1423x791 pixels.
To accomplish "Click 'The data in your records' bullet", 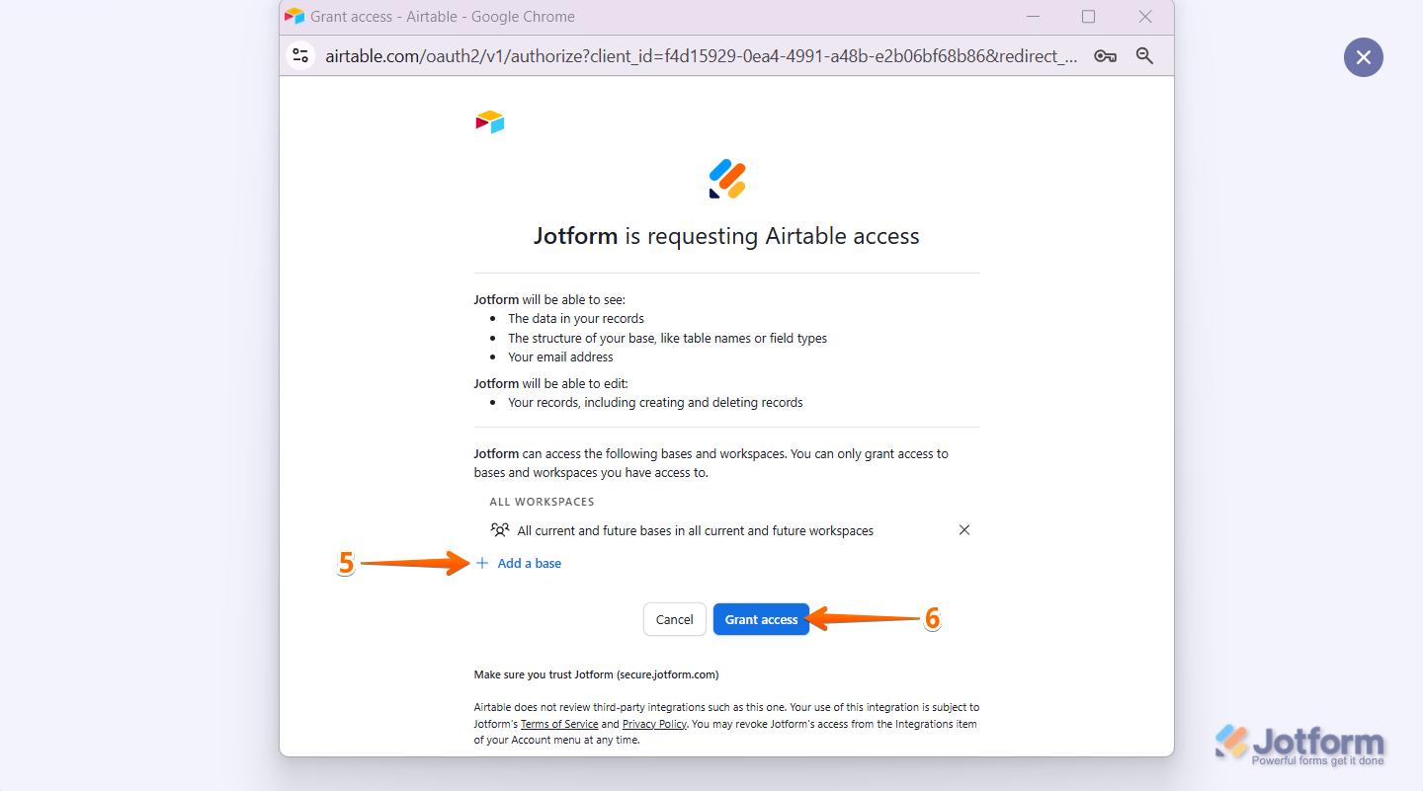I will click(x=576, y=319).
